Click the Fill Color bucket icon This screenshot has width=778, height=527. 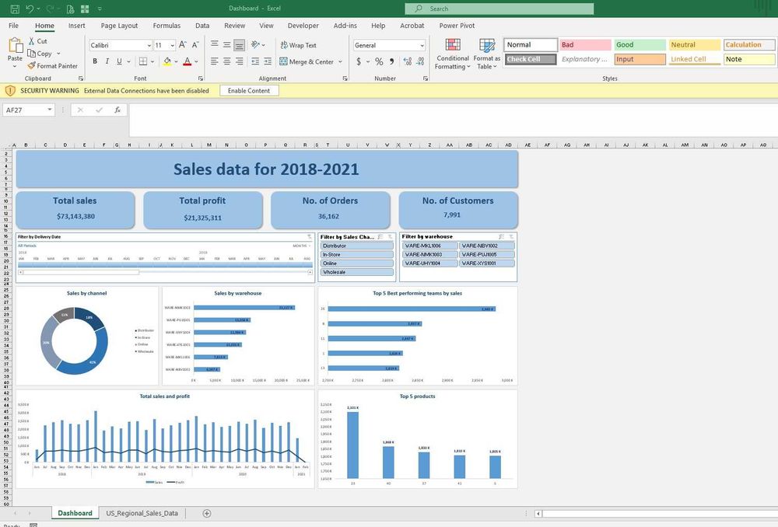point(167,61)
